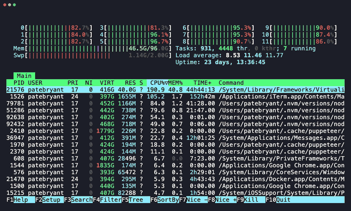Image resolution: width=351 pixels, height=211 pixels.
Task: Select puppeteer process PID 2370
Action: click(175, 152)
